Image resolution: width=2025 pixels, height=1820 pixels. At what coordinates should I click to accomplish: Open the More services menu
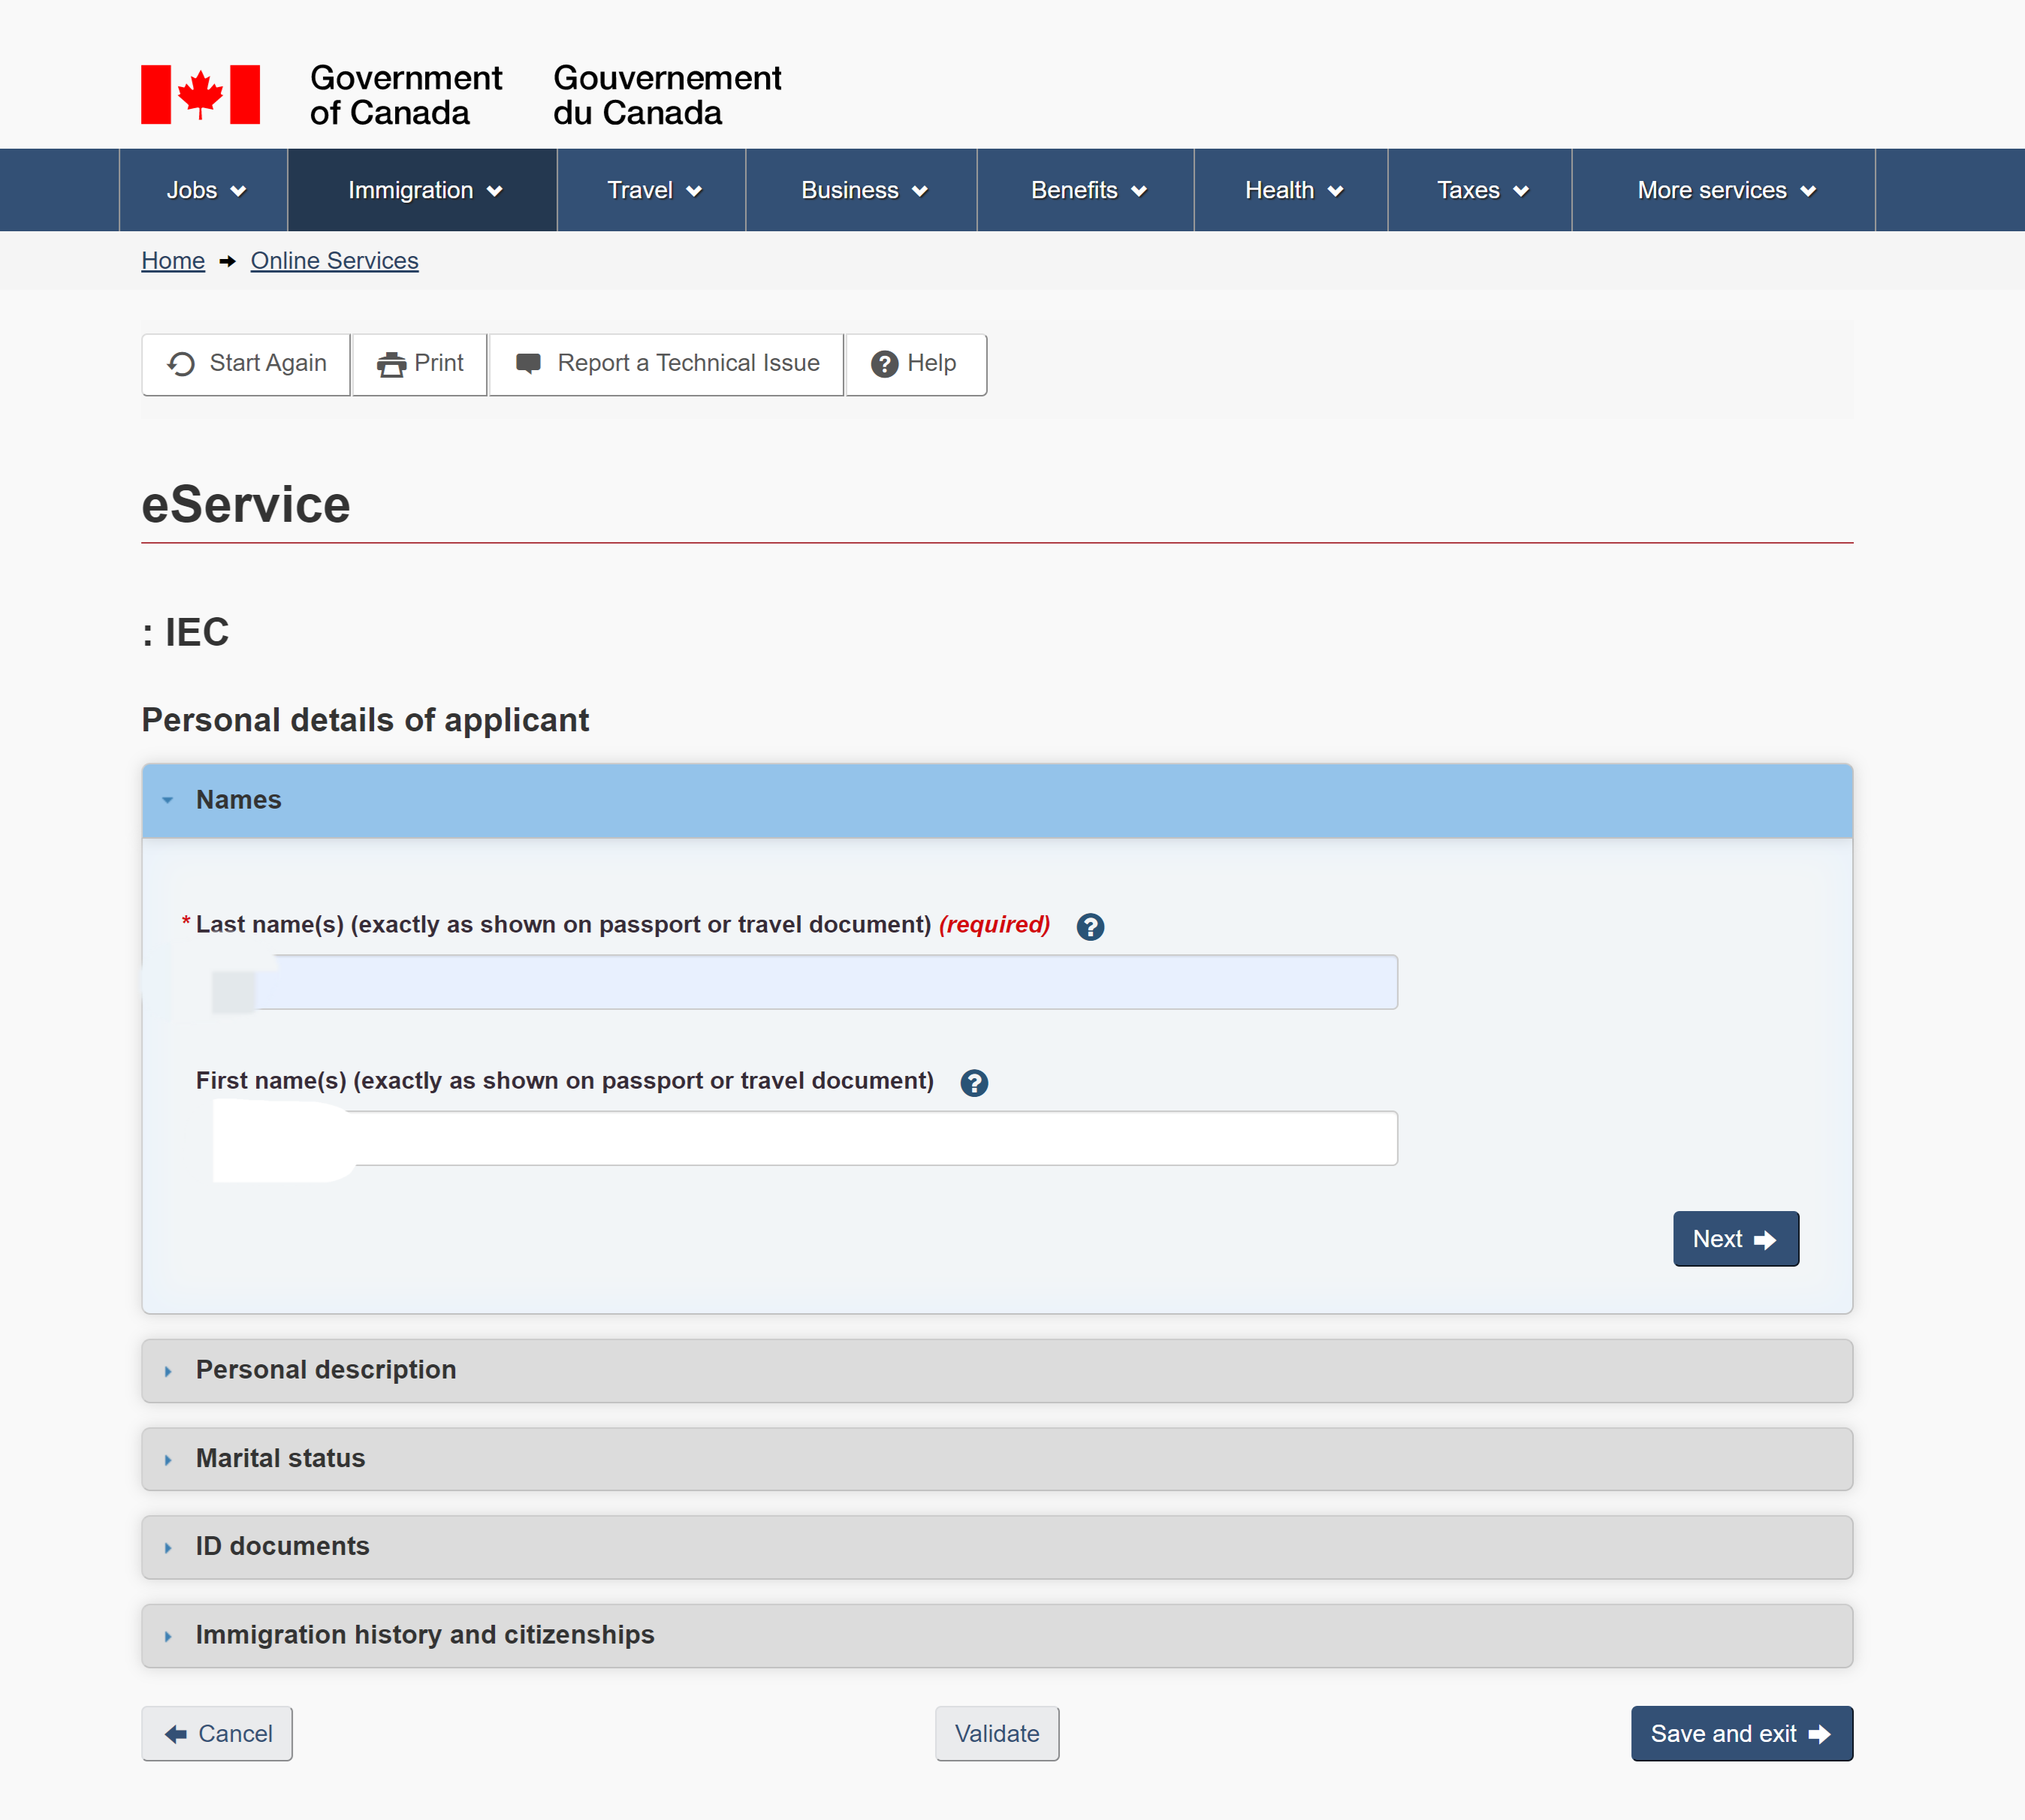pyautogui.click(x=1724, y=190)
